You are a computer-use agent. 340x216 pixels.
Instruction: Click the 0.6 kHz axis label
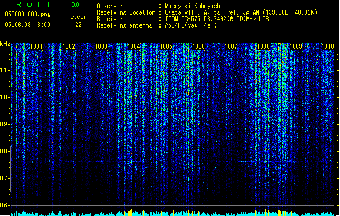click(4, 205)
